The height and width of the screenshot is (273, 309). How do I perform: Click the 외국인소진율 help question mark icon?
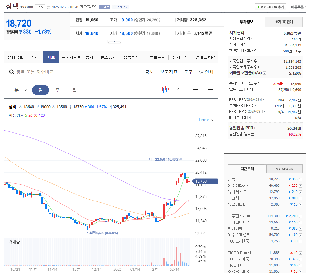(x=264, y=73)
